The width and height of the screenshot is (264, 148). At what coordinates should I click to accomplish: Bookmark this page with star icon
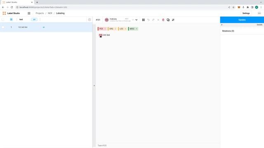[233, 7]
